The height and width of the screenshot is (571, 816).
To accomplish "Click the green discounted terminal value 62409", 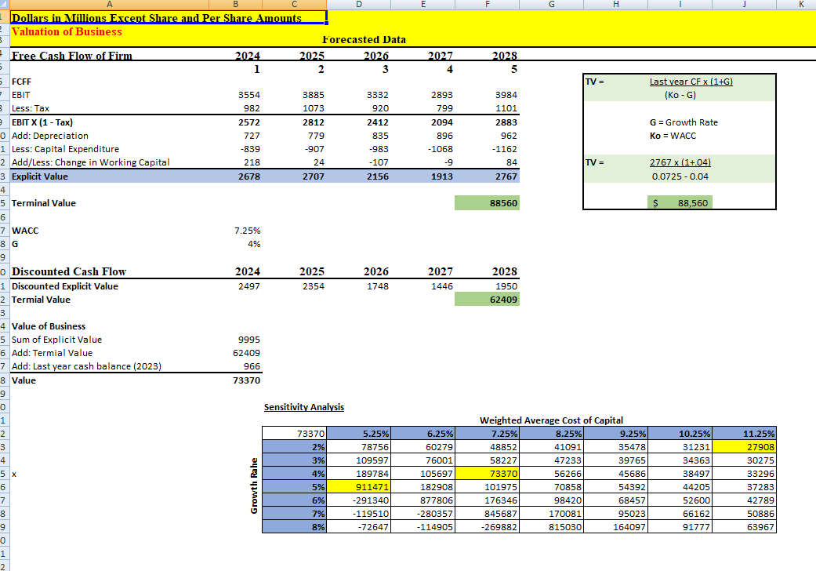I will click(486, 300).
